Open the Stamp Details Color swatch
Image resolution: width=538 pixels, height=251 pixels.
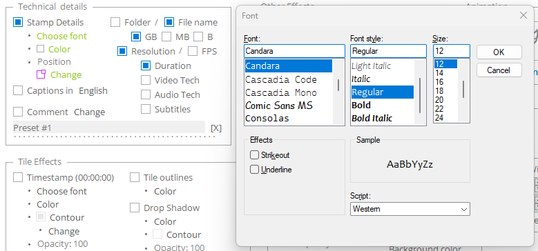tap(41, 49)
